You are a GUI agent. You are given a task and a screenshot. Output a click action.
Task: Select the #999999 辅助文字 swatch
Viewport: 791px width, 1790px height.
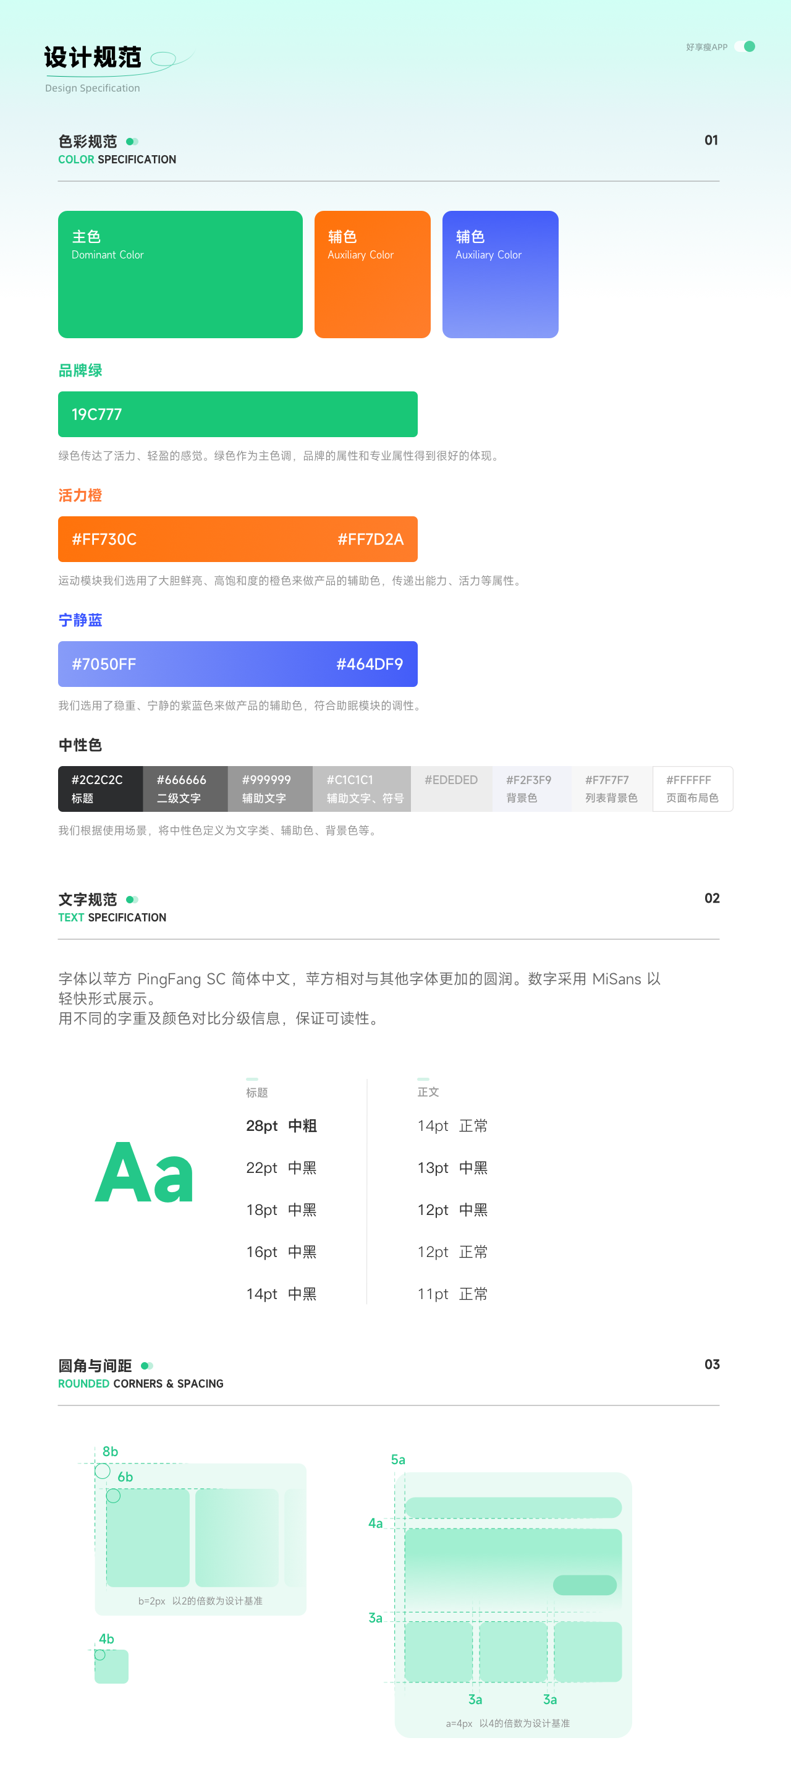[x=270, y=789]
